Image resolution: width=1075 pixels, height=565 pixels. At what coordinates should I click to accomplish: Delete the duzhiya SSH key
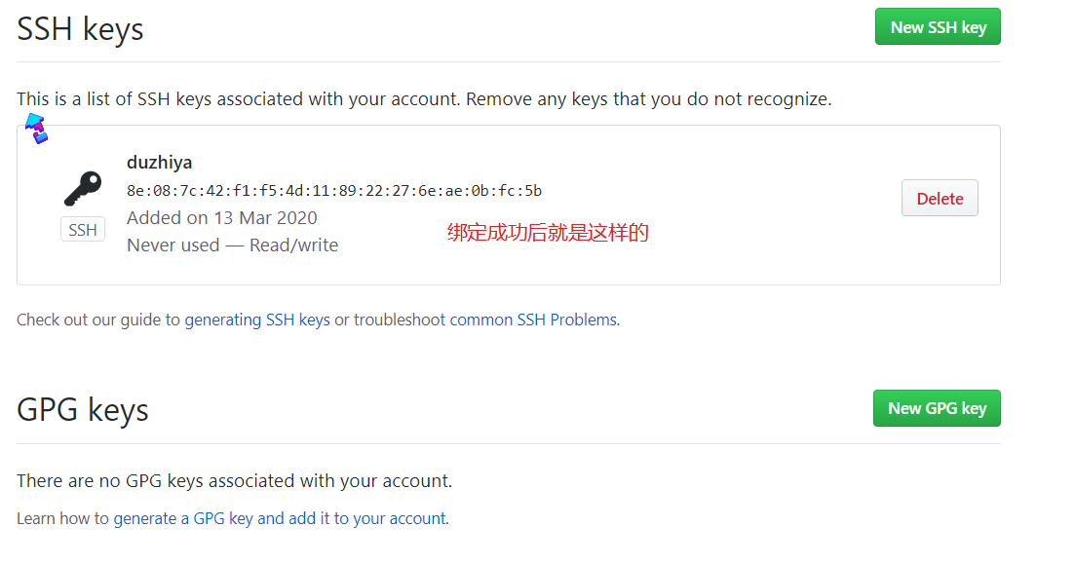[x=940, y=198]
